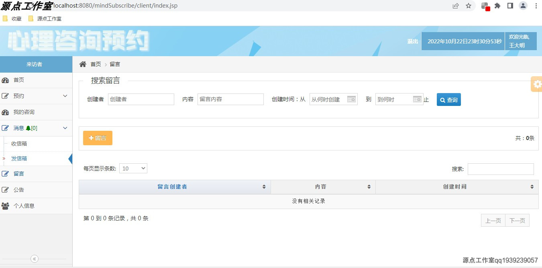Expand the 预约 submenu chevron
542x268 pixels.
(x=65, y=96)
